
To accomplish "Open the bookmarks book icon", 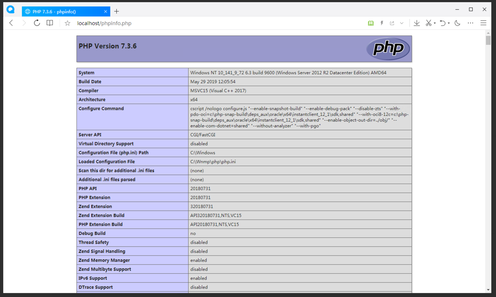I will (x=50, y=23).
